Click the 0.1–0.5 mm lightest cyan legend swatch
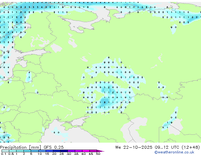Viewport: 201px width, 155px height. point(5,151)
